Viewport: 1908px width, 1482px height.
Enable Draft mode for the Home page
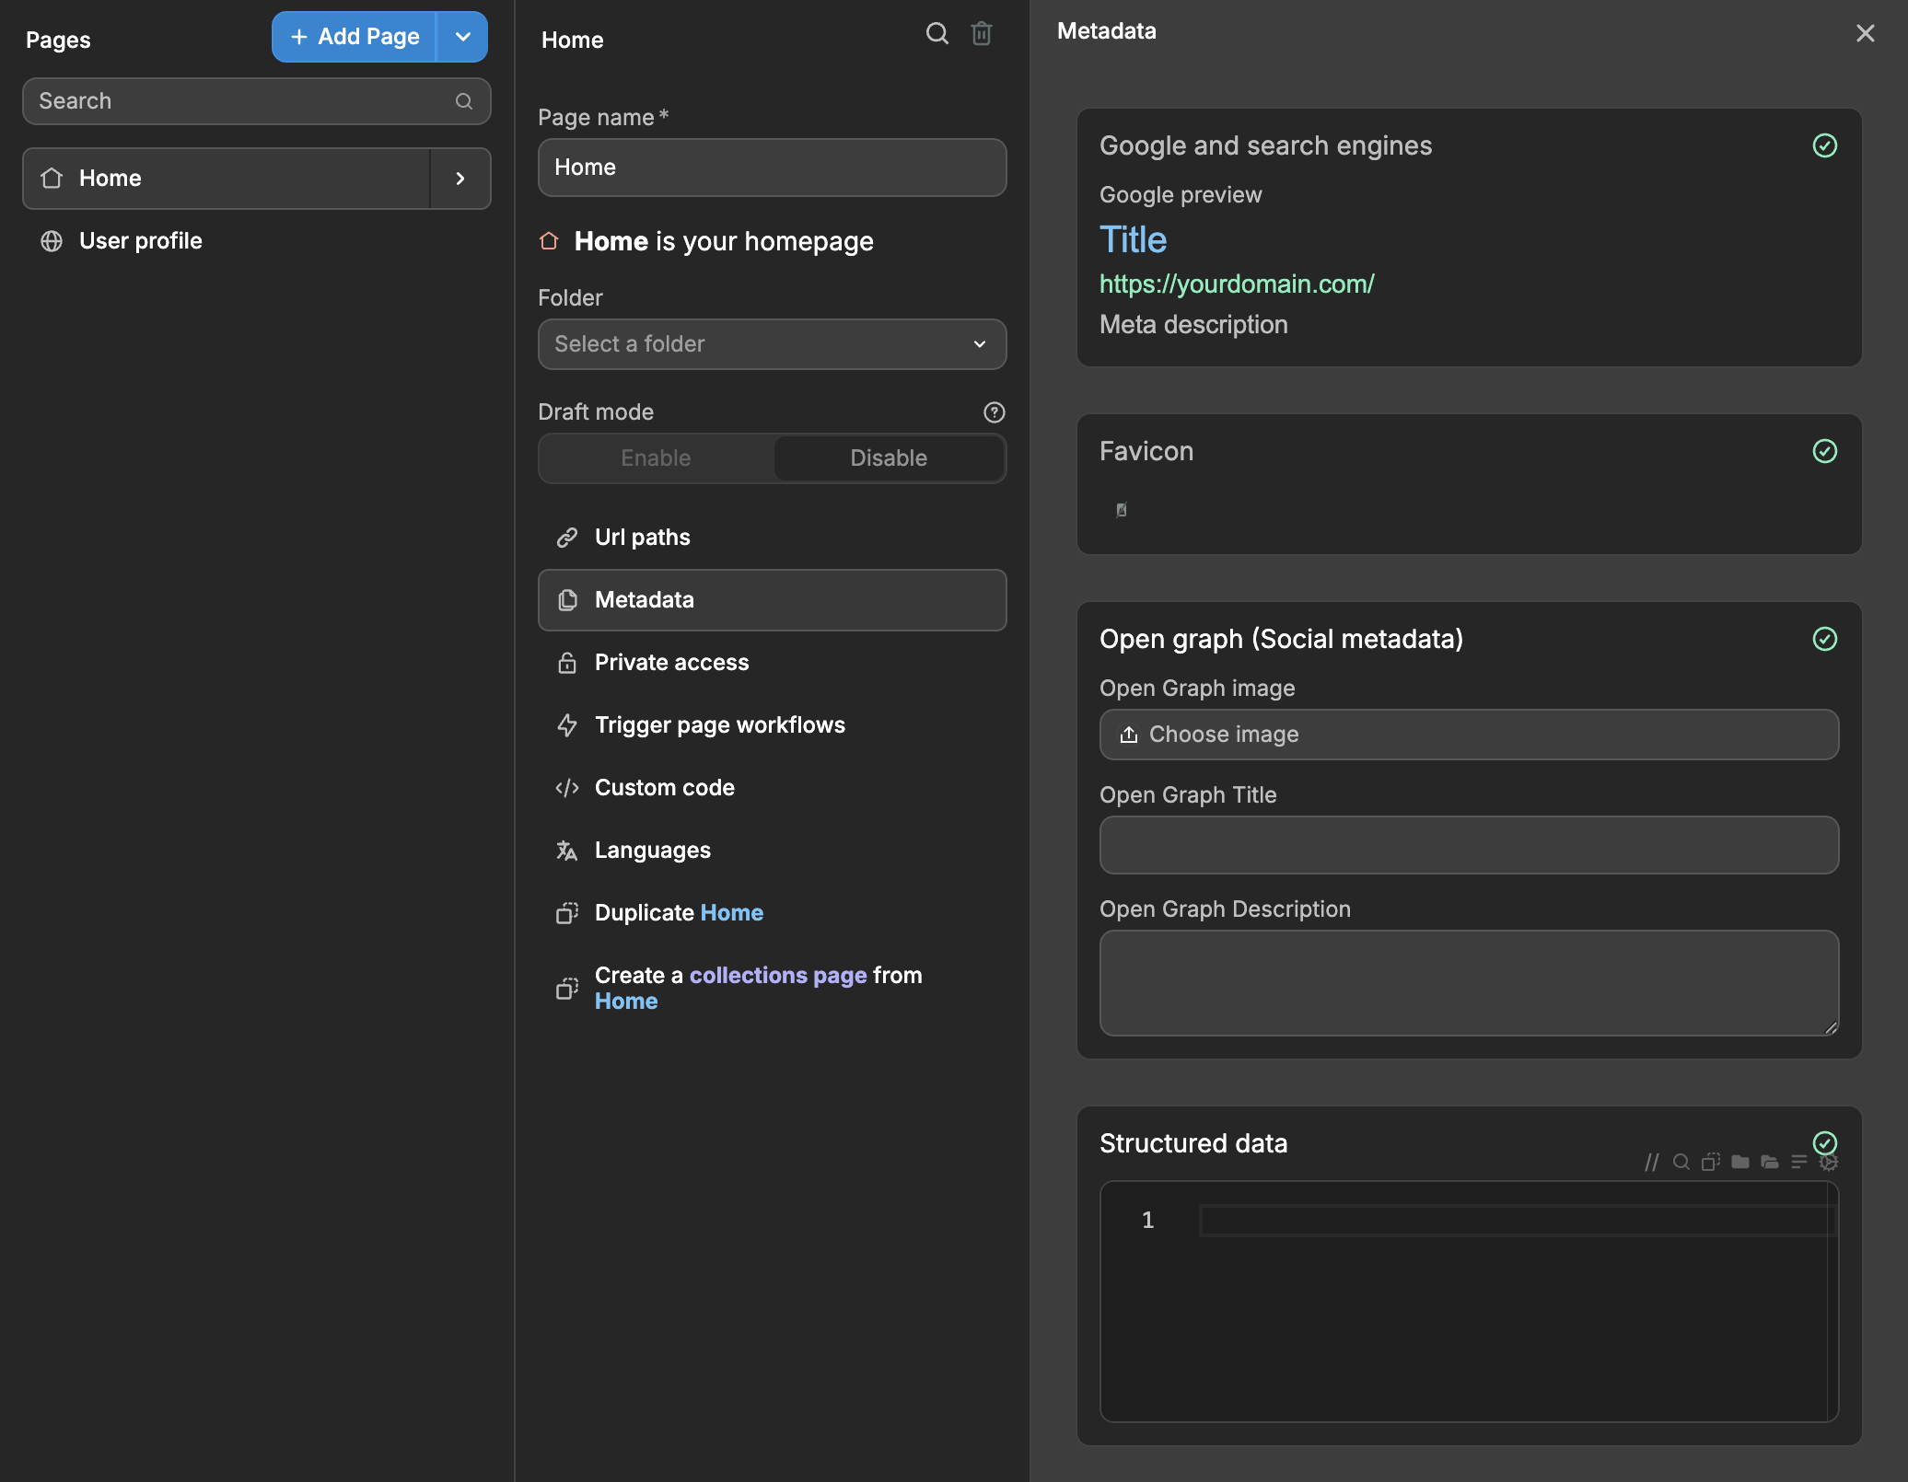point(655,457)
